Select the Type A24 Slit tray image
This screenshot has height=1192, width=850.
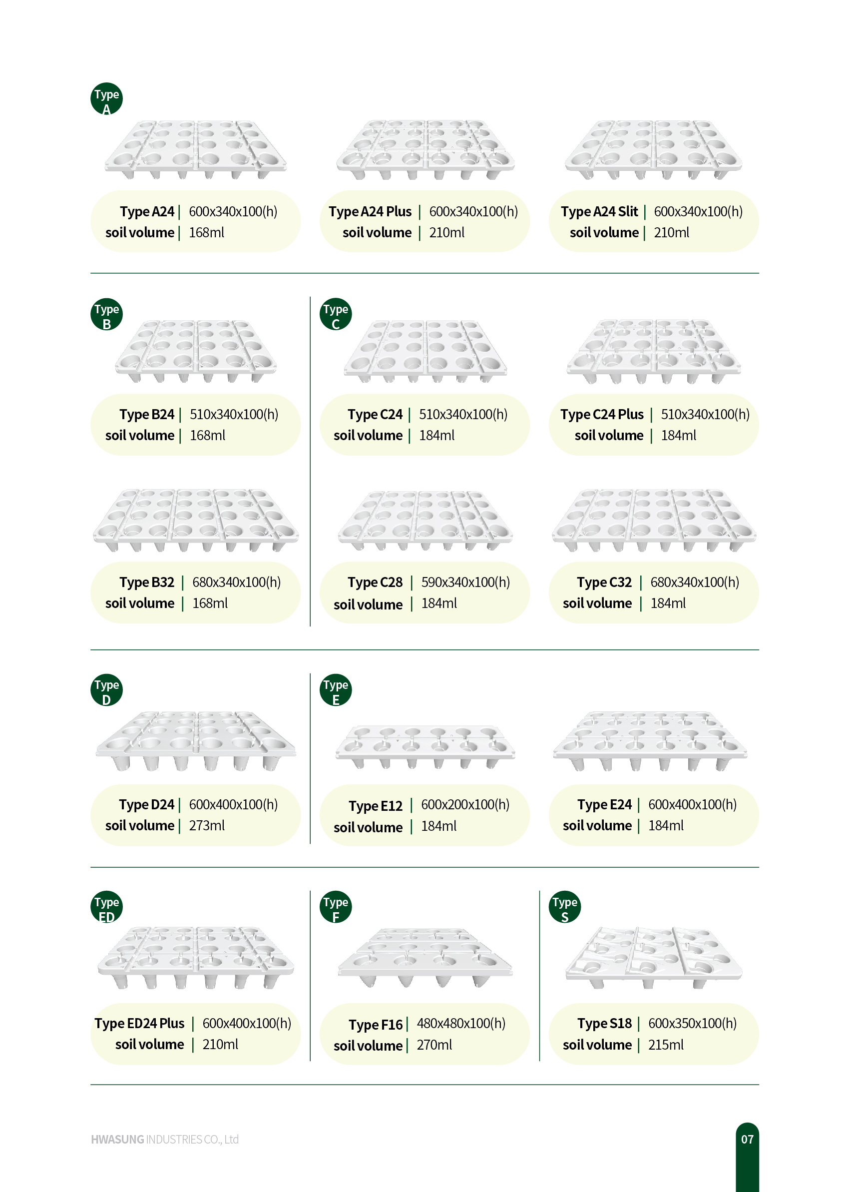pyautogui.click(x=653, y=150)
